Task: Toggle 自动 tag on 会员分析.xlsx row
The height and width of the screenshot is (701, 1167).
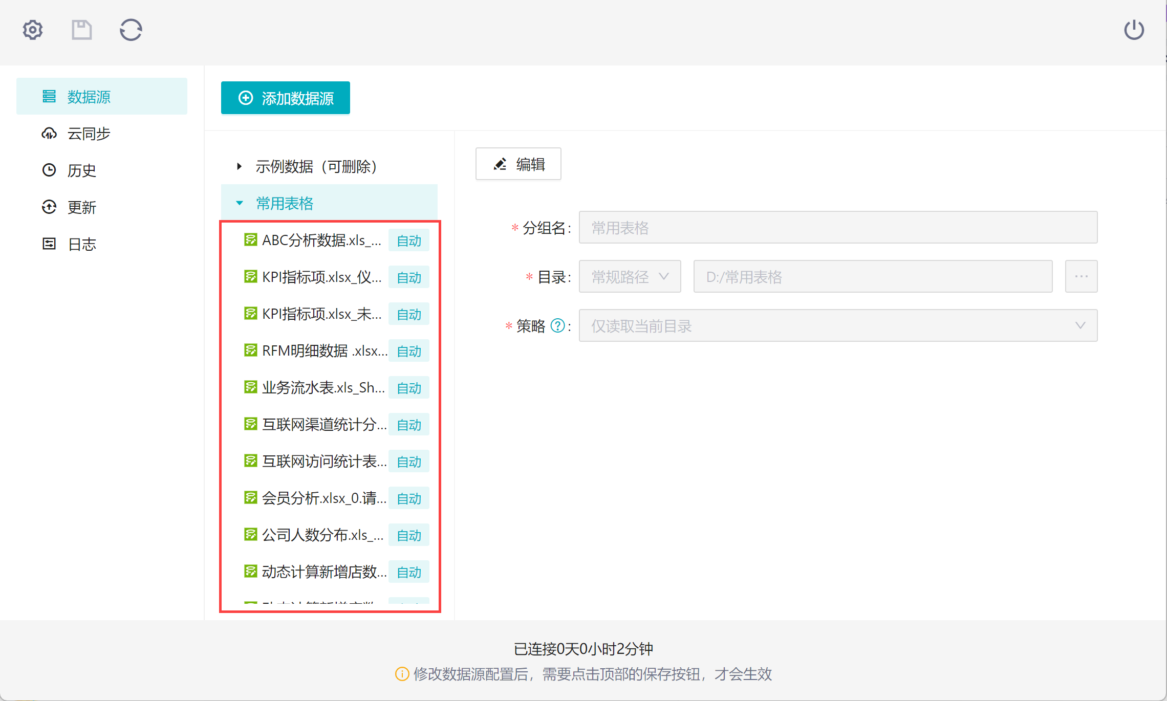Action: point(409,498)
